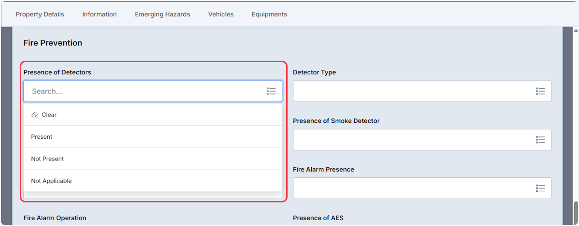The height and width of the screenshot is (226, 579).
Task: Click the Fire Alarm Operation label
Action: pyautogui.click(x=55, y=218)
